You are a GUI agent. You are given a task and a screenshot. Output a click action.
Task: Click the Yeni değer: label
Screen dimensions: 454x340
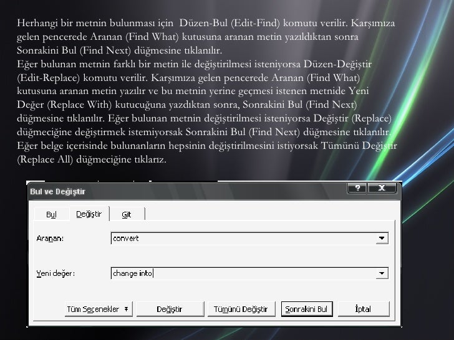coord(56,273)
